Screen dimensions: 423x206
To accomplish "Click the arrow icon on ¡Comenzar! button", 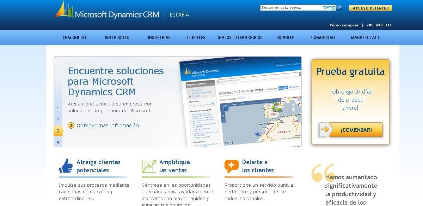I will 325,130.
